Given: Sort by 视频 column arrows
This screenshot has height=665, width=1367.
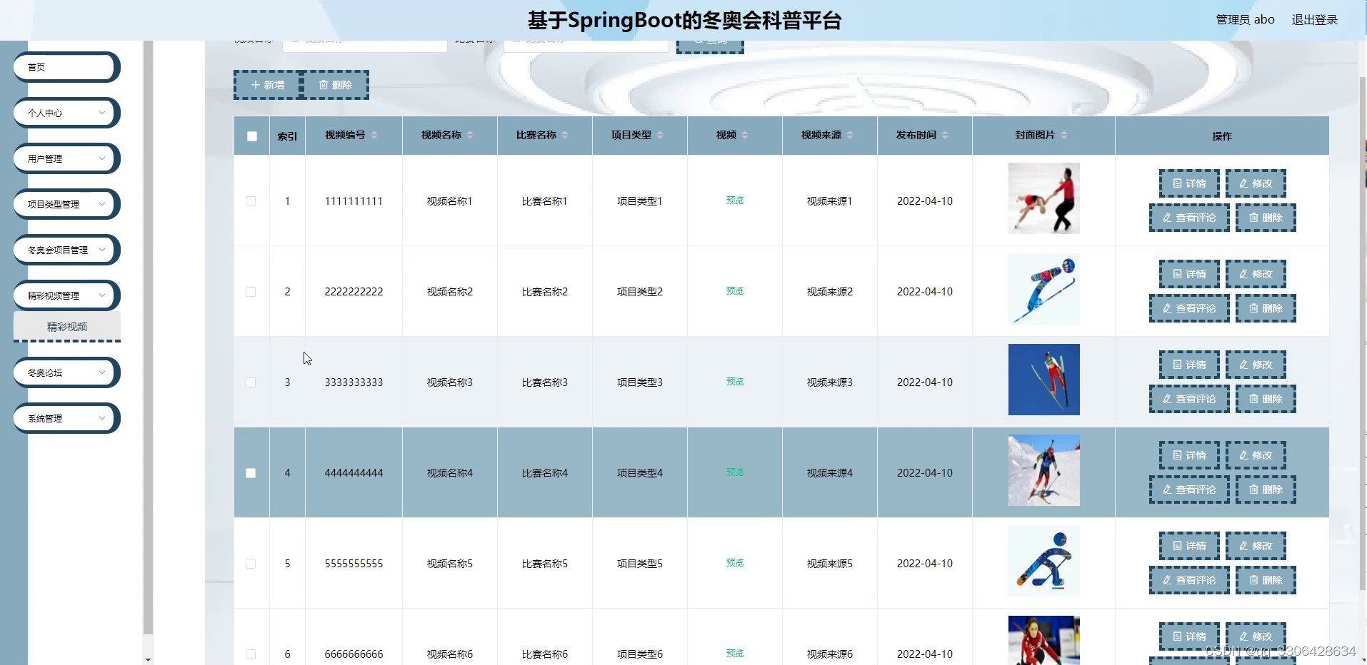Looking at the screenshot, I should point(745,135).
